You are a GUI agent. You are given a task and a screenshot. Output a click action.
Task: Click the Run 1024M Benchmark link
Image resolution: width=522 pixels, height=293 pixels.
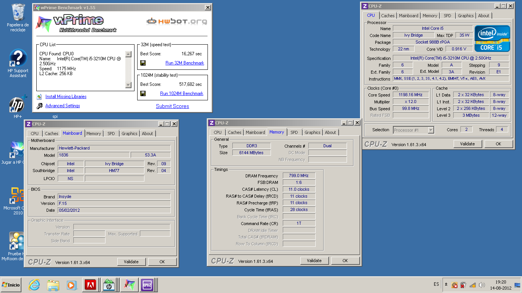tap(182, 93)
